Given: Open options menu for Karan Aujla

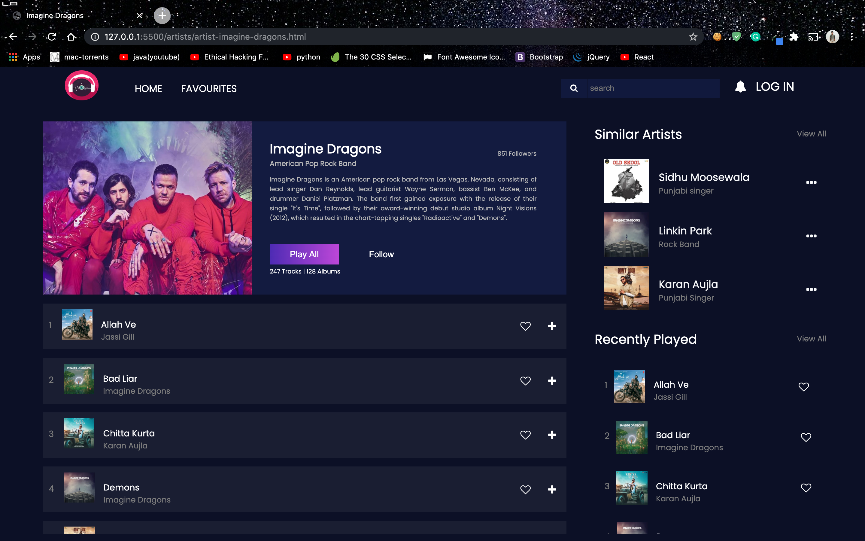Looking at the screenshot, I should 811,289.
